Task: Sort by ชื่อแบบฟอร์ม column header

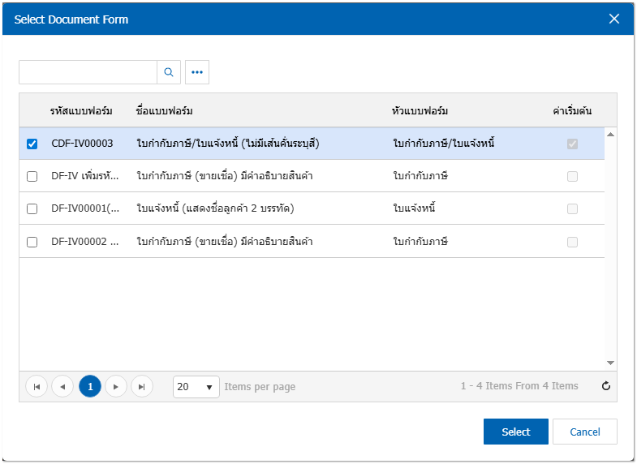Action: point(165,110)
